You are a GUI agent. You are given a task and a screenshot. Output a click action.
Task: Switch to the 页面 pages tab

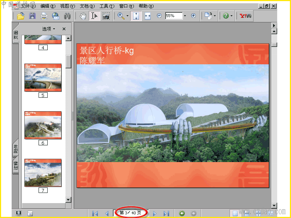click(16, 35)
